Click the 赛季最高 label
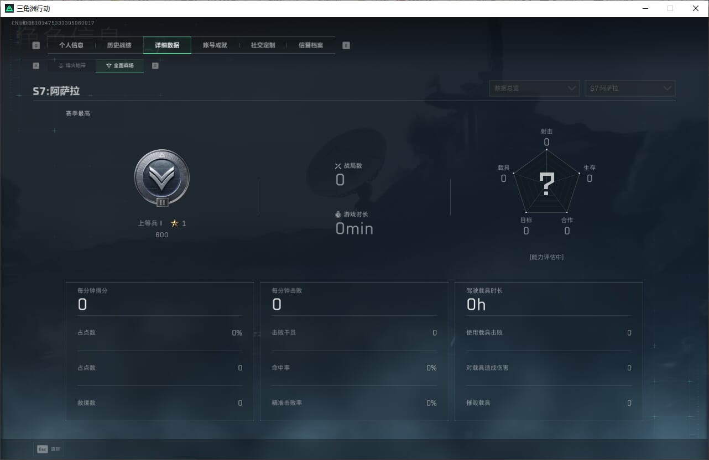 point(78,113)
